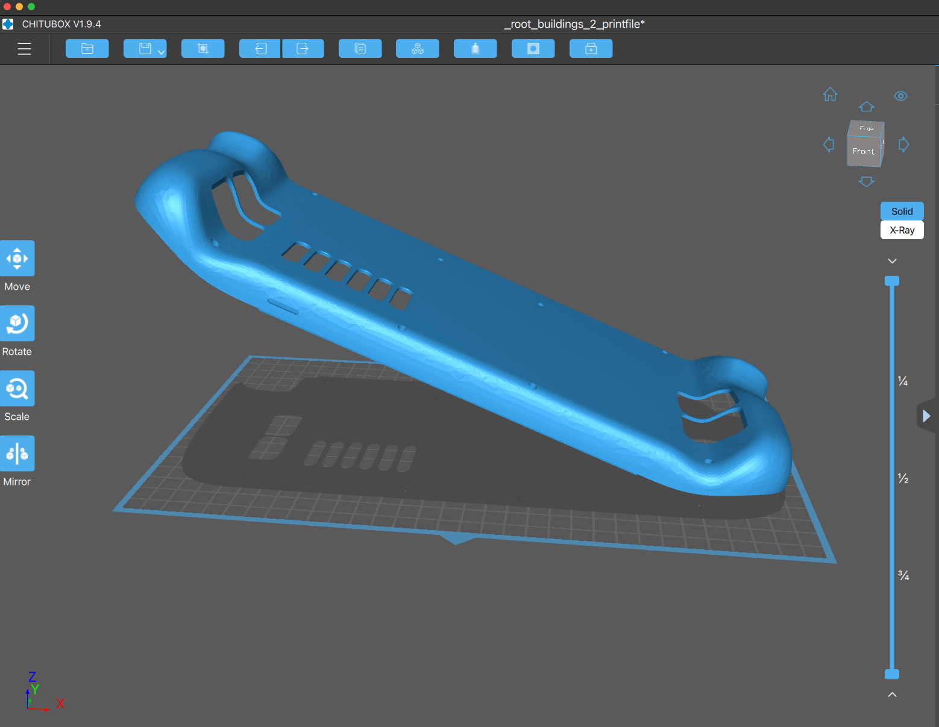Click the top handle of layer slider
Image resolution: width=939 pixels, height=727 pixels.
(892, 281)
